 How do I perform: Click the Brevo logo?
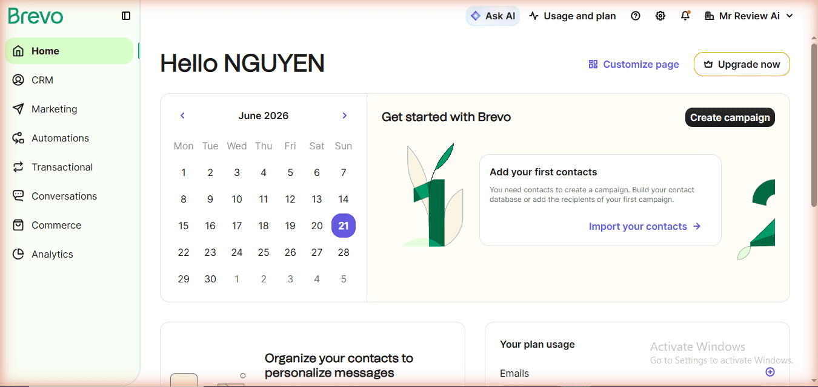(x=36, y=16)
